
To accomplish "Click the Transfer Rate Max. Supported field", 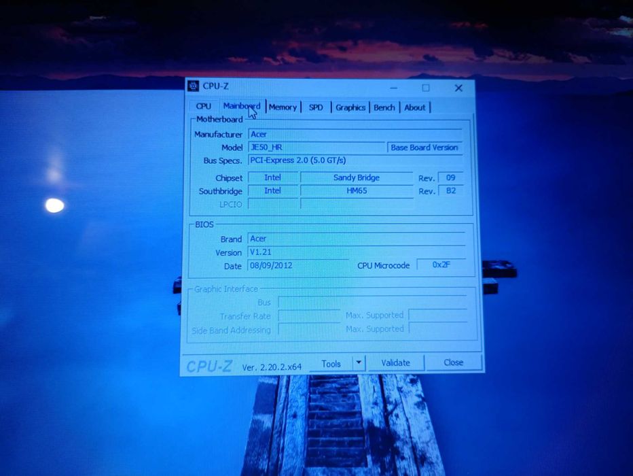I will (438, 315).
